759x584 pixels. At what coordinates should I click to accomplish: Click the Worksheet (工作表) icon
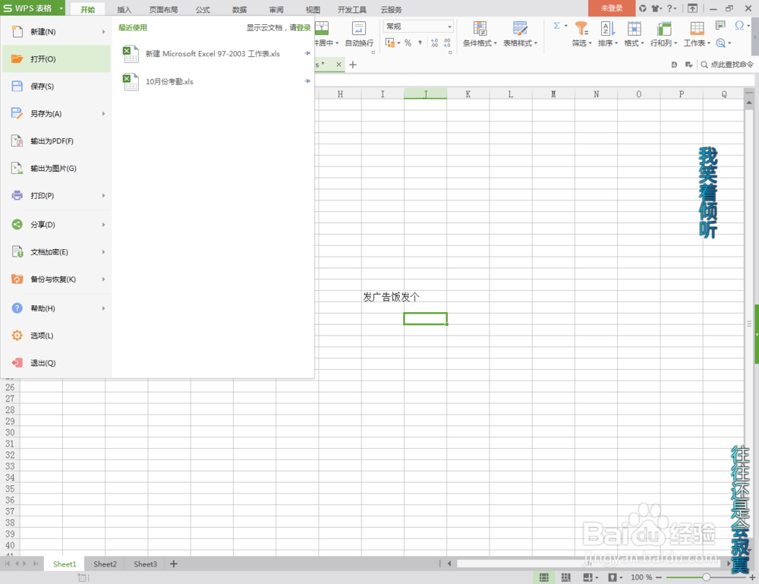(697, 29)
